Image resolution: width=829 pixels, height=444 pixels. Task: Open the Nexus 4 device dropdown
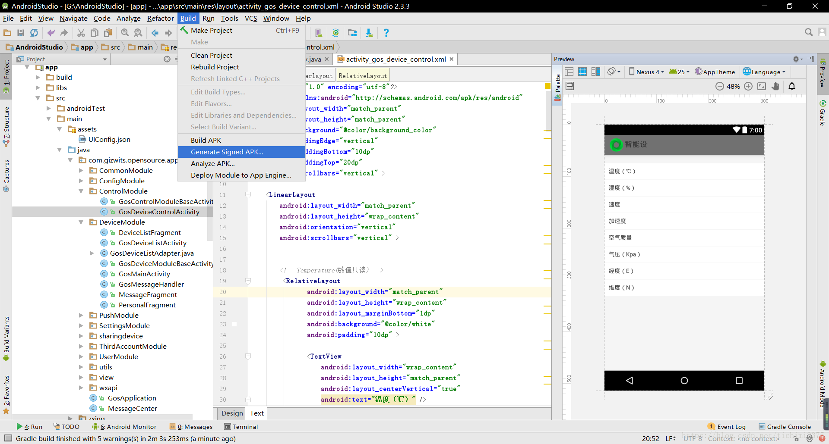(x=646, y=72)
